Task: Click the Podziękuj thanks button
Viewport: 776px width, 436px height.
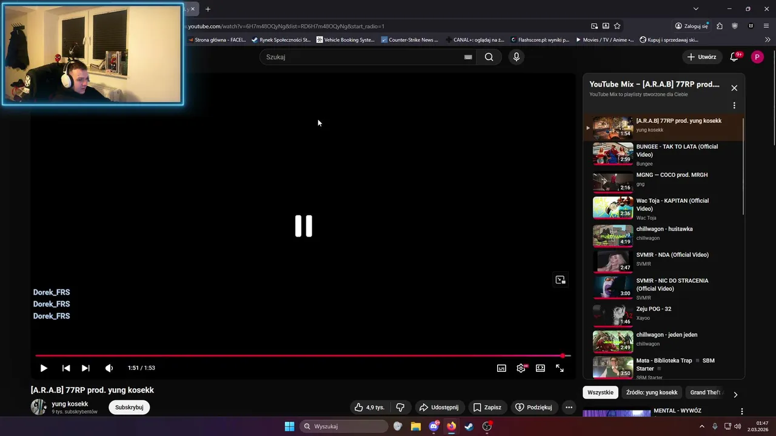Action: pos(533,408)
